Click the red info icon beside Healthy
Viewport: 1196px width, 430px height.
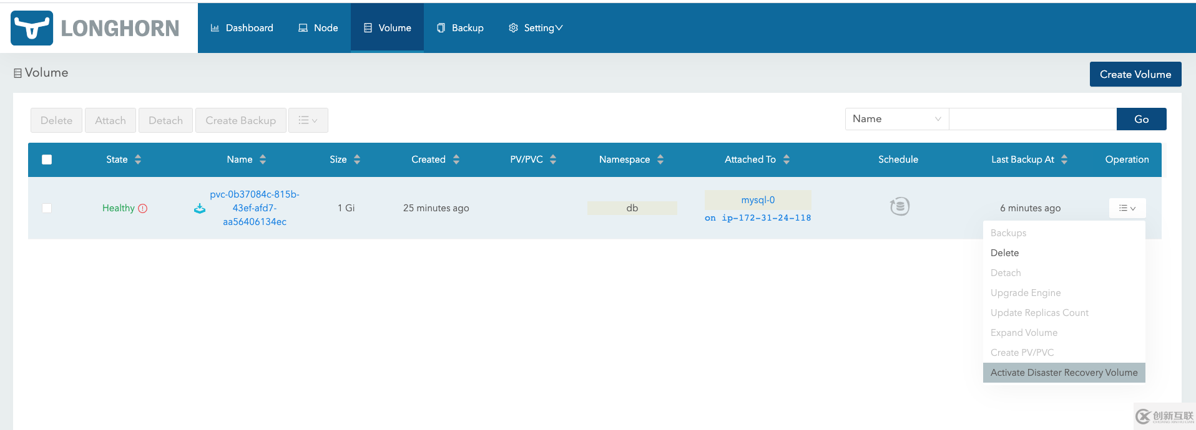pos(143,209)
